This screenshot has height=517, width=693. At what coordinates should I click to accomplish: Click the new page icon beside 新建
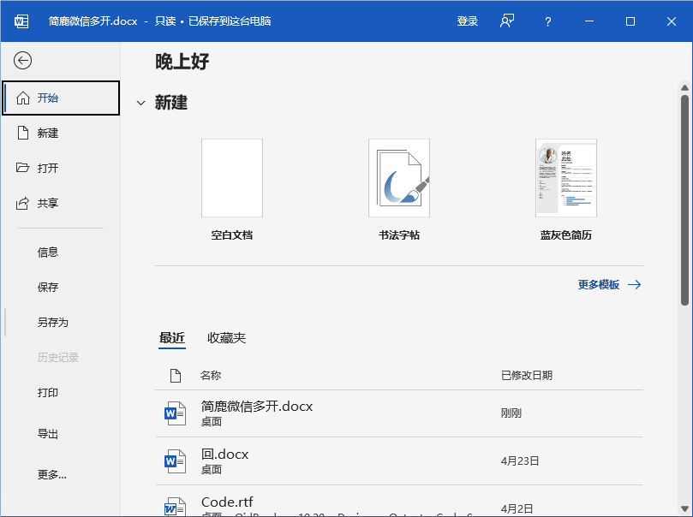click(23, 133)
